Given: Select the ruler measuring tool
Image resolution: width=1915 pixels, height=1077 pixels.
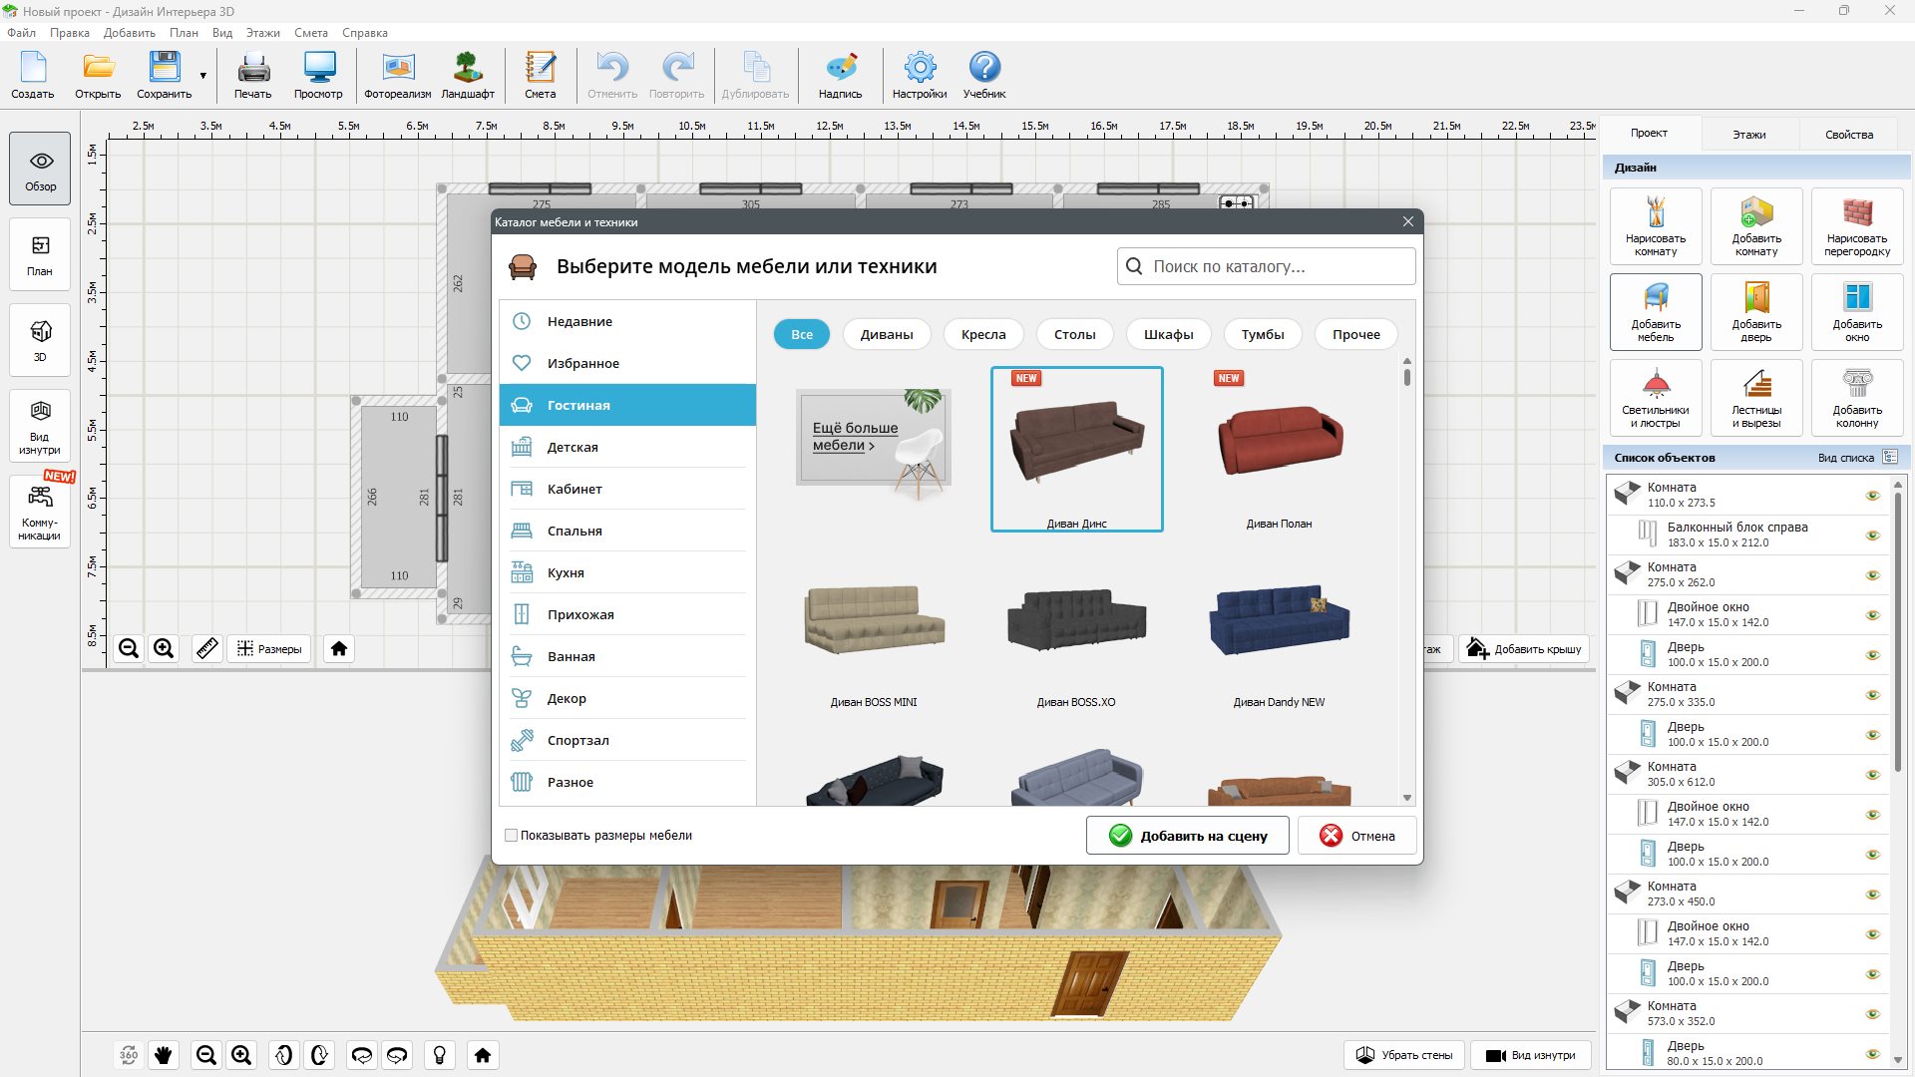Looking at the screenshot, I should tap(206, 649).
